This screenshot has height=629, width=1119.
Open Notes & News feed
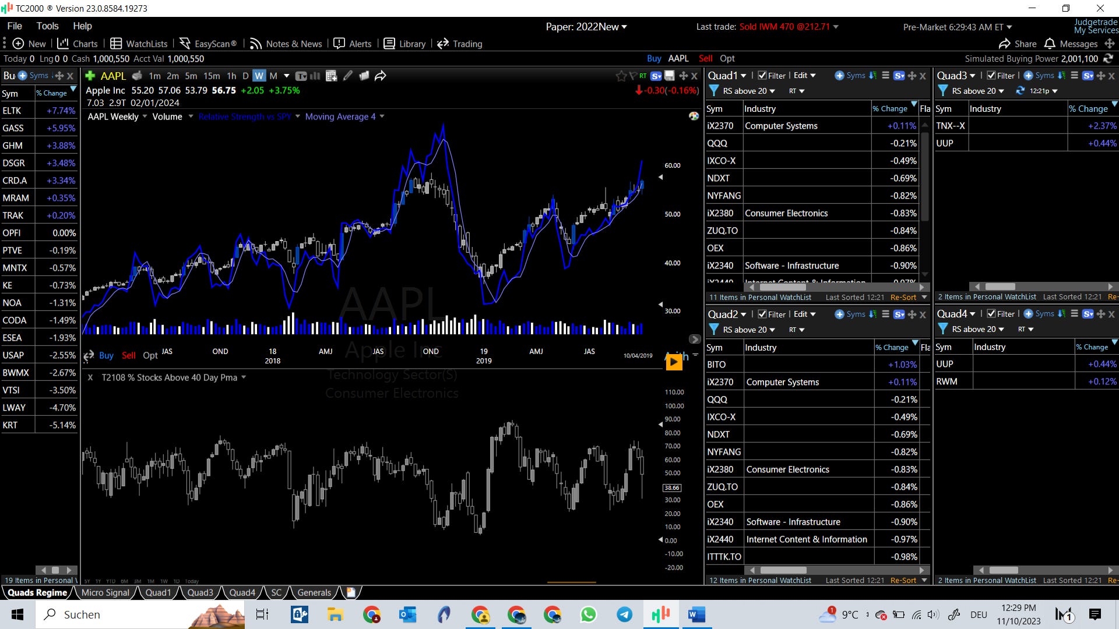click(x=286, y=44)
